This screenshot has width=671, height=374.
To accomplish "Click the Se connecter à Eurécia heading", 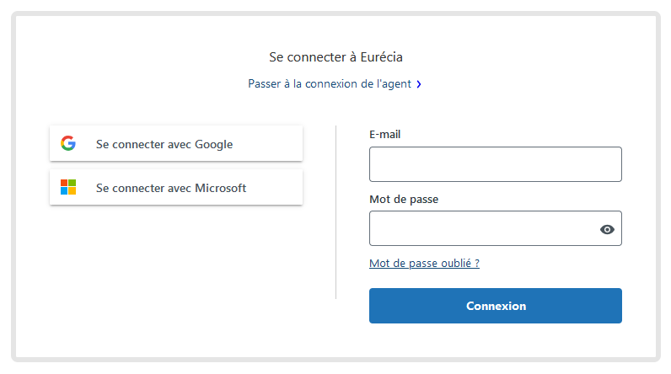I will 335,56.
